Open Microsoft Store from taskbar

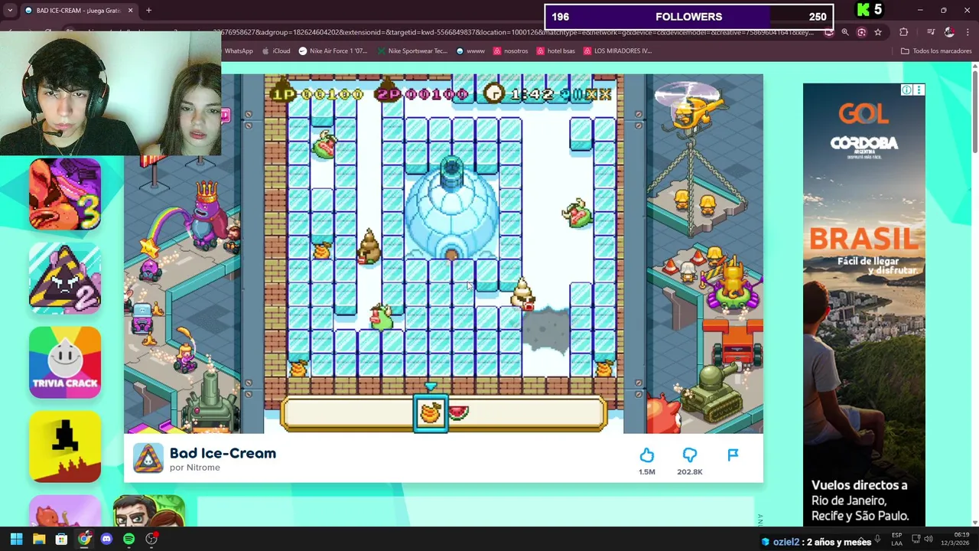pyautogui.click(x=61, y=540)
